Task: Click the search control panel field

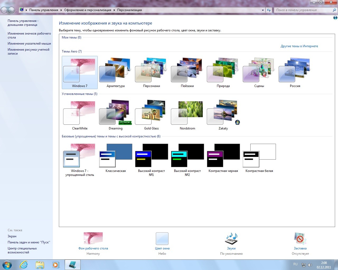Action: (303, 10)
